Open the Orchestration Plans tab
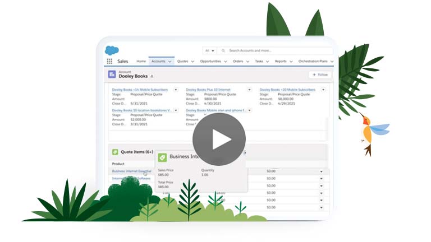Viewport: 431px width, 242px height. [313, 61]
